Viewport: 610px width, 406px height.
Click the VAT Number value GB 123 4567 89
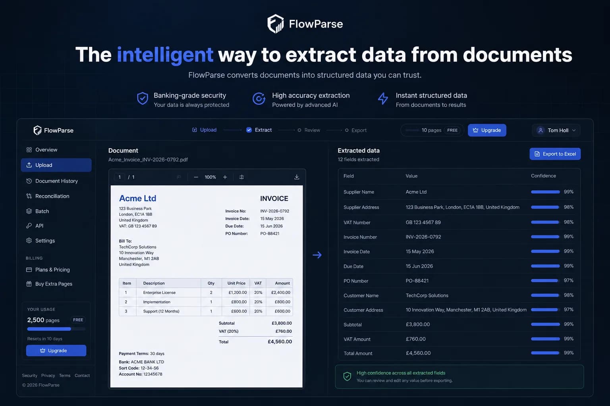click(423, 222)
